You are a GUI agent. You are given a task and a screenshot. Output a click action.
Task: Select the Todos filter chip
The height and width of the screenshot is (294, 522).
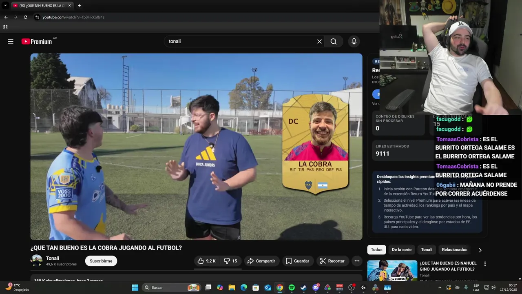[x=376, y=249]
